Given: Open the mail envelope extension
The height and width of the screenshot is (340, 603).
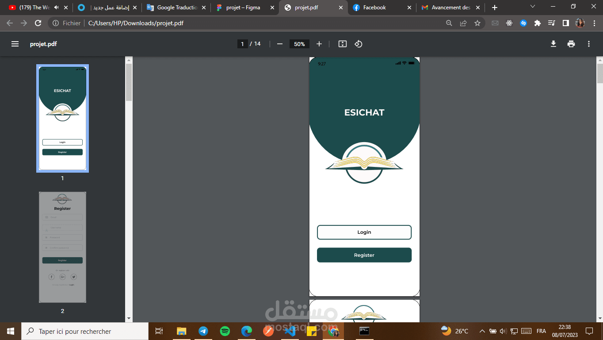Looking at the screenshot, I should point(495,23).
